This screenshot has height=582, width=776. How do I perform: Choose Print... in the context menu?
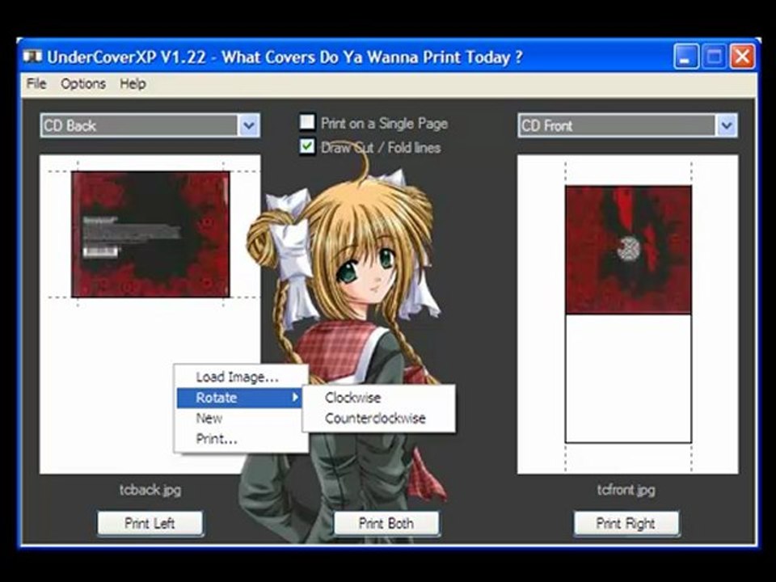[x=217, y=439]
